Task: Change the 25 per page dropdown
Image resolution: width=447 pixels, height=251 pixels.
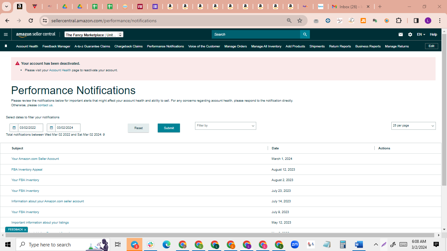Action: pyautogui.click(x=413, y=126)
